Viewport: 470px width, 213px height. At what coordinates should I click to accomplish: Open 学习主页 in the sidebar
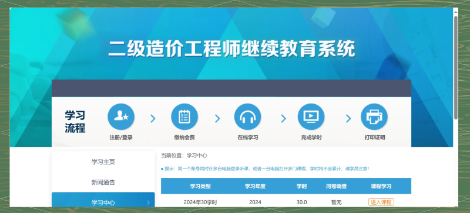click(x=103, y=162)
